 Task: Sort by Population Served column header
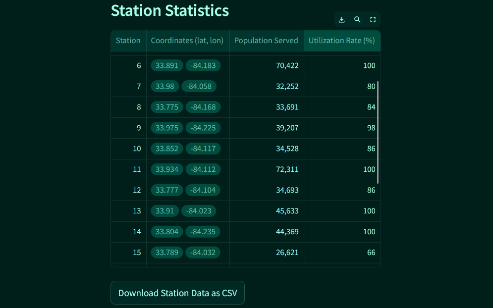[x=267, y=41]
